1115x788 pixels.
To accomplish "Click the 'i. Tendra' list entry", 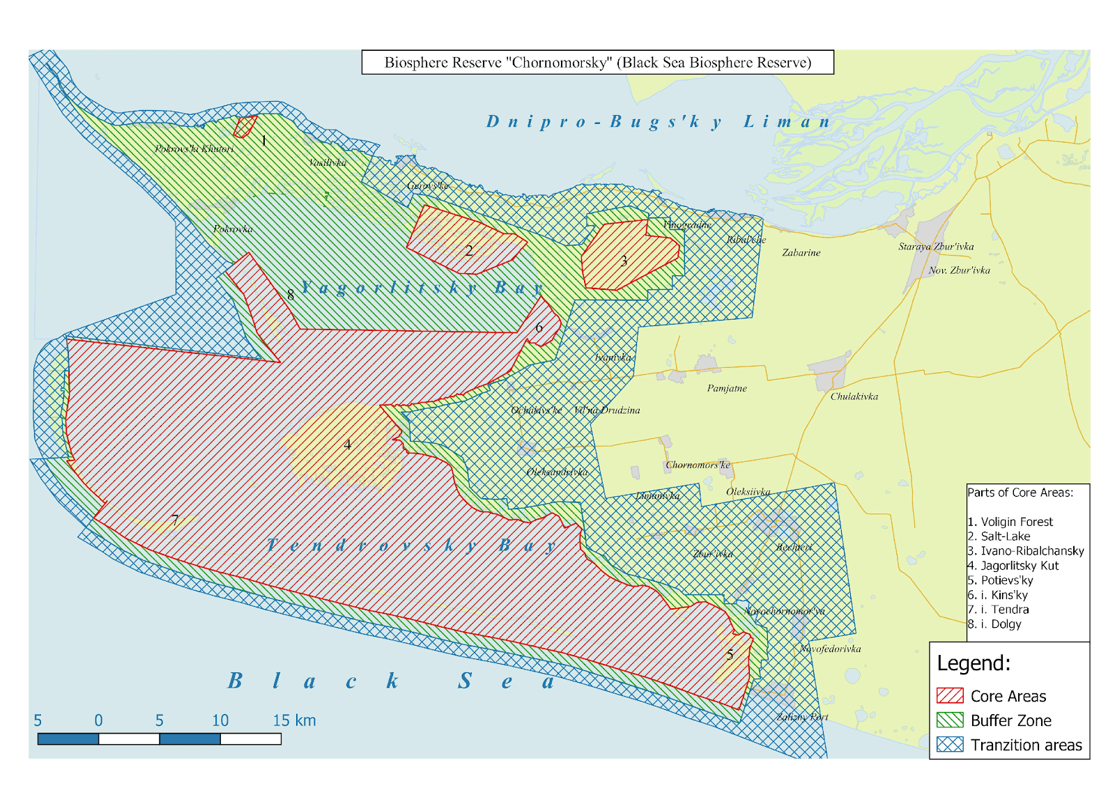I will pyautogui.click(x=998, y=609).
